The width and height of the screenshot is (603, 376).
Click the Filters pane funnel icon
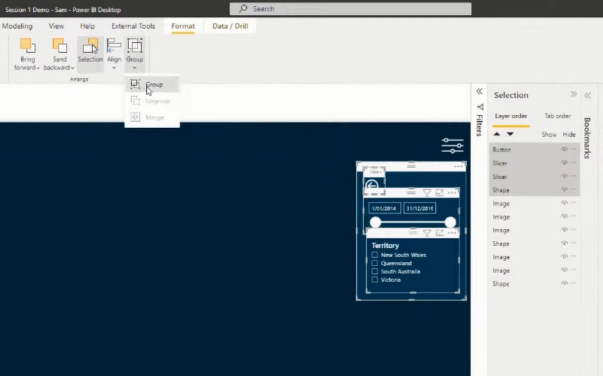pyautogui.click(x=480, y=107)
